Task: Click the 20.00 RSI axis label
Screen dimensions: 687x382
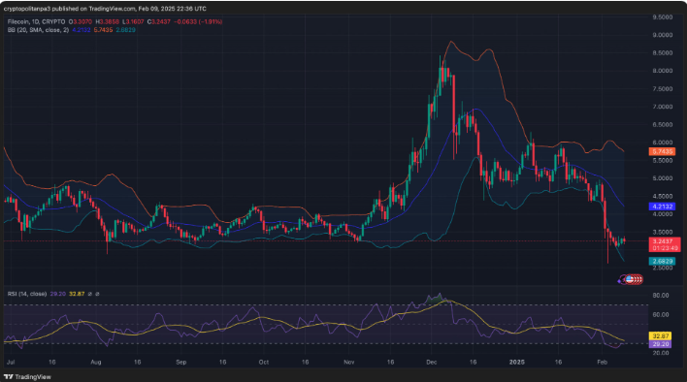Action: [x=661, y=353]
